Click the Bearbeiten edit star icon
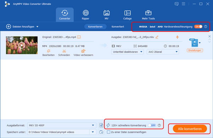This screenshot has width=213, height=138. (x=49, y=51)
